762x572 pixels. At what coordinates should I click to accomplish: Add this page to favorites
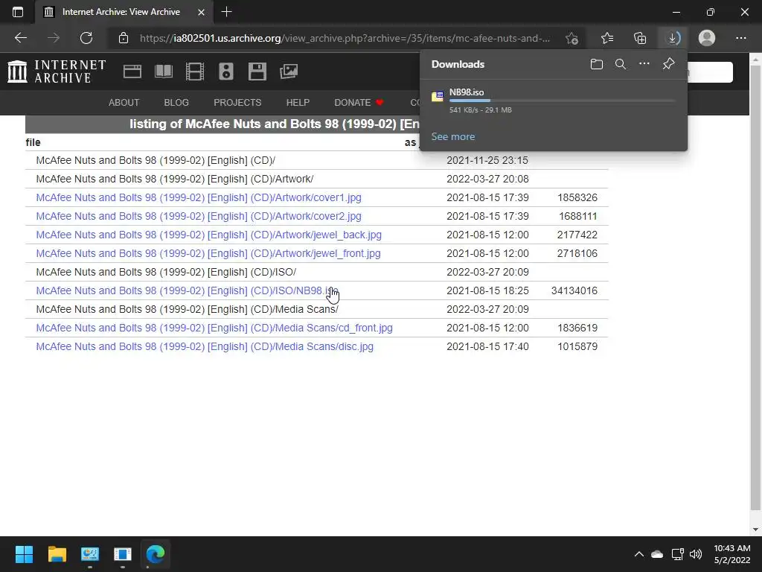click(572, 38)
